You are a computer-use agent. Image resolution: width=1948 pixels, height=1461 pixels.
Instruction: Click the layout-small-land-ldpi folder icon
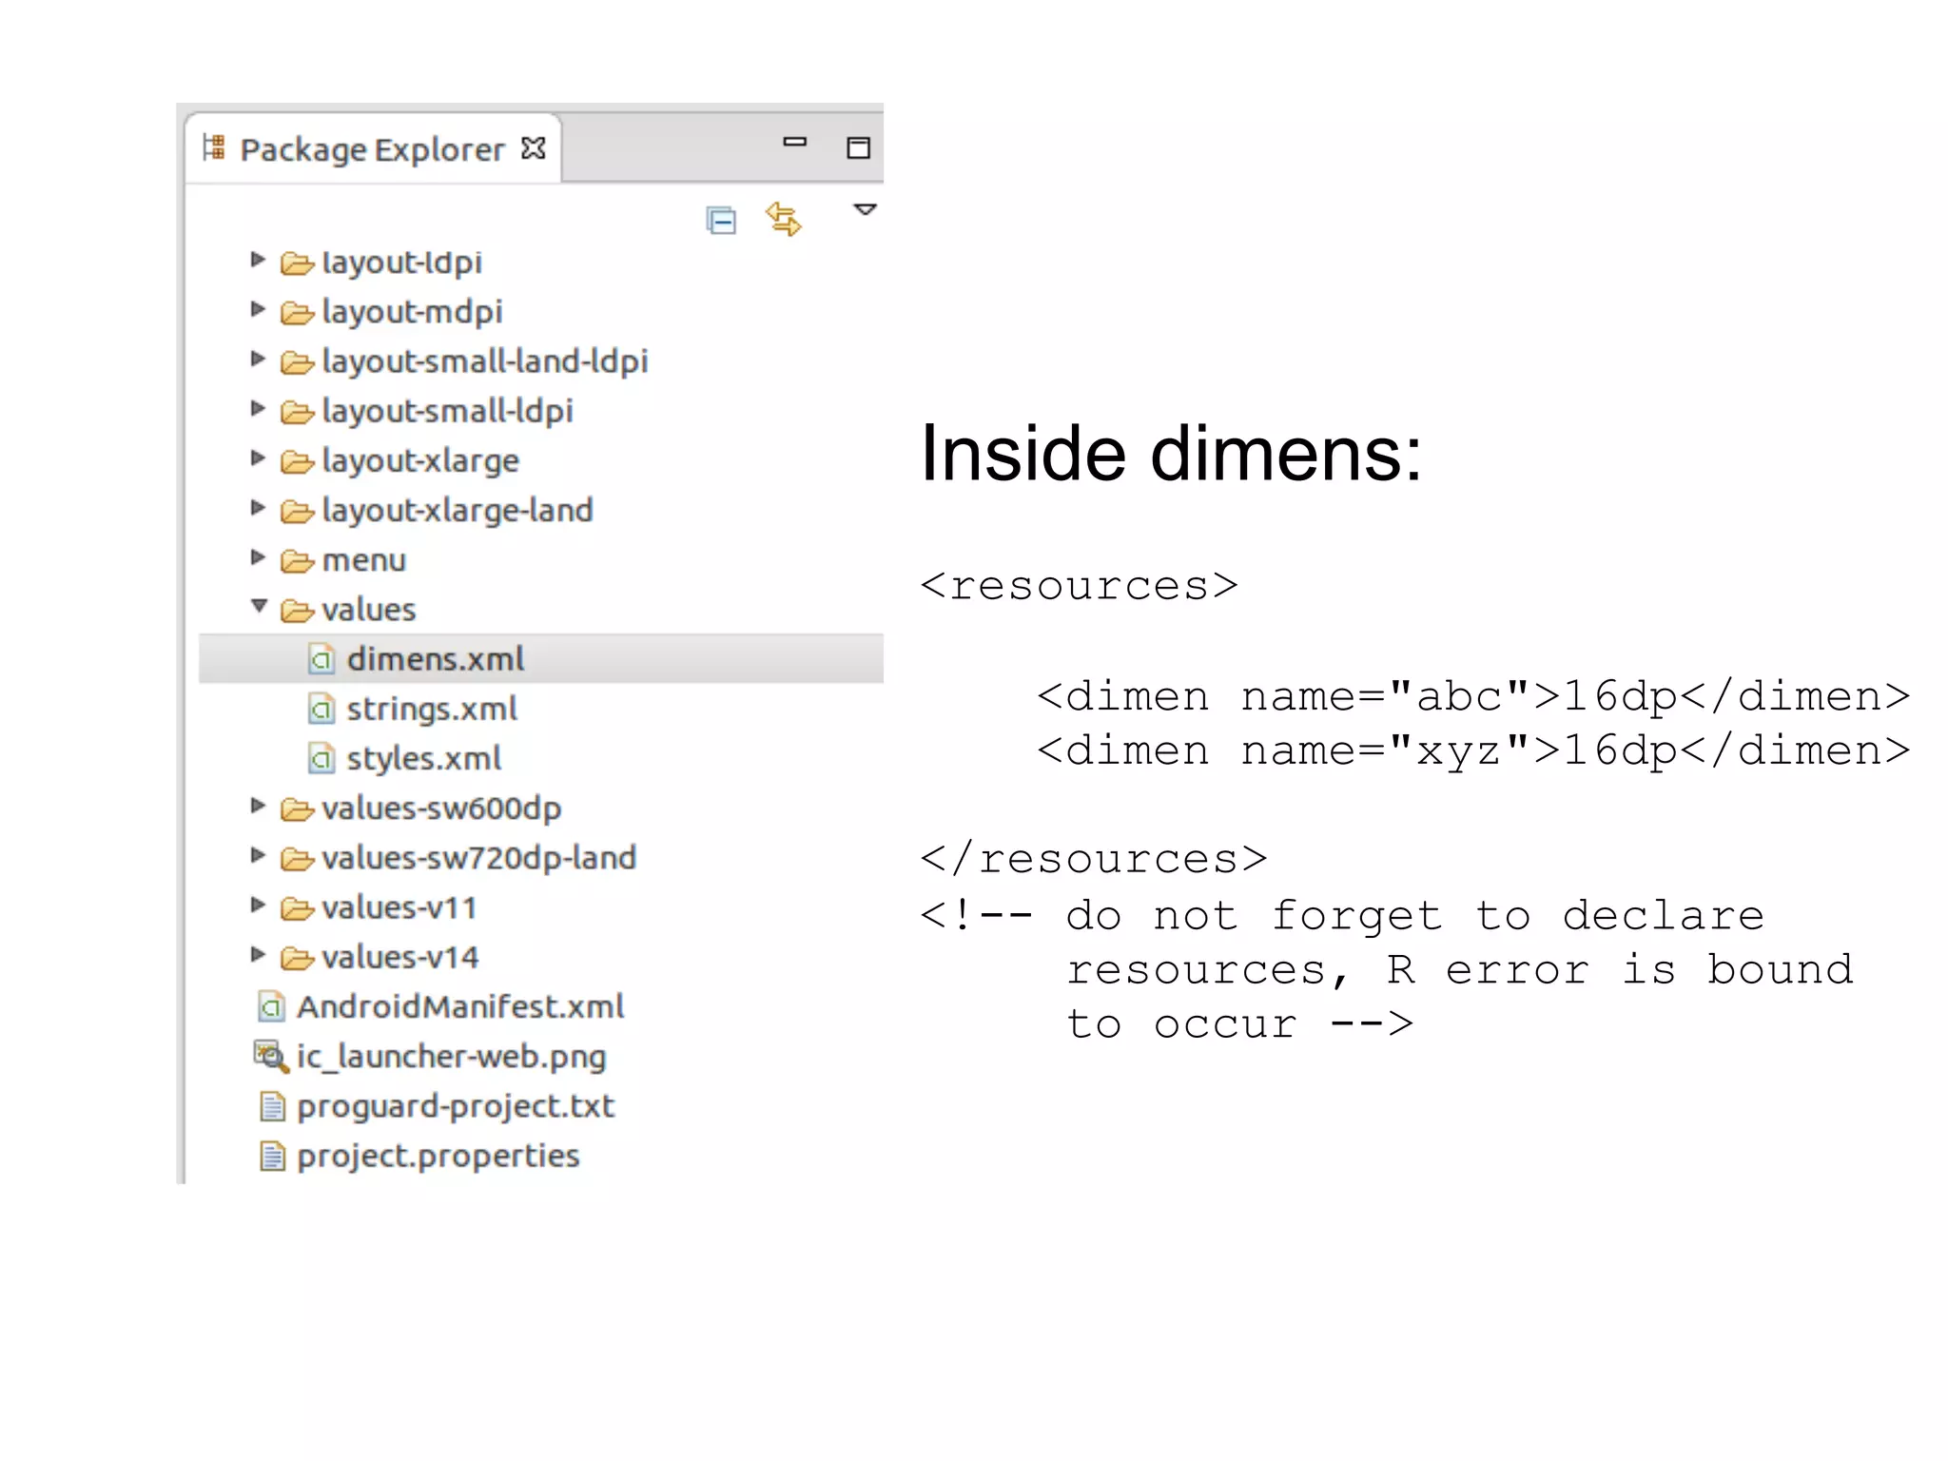point(297,362)
